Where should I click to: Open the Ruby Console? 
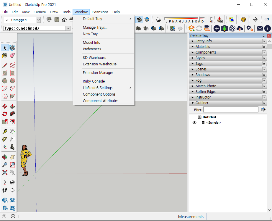click(104, 81)
